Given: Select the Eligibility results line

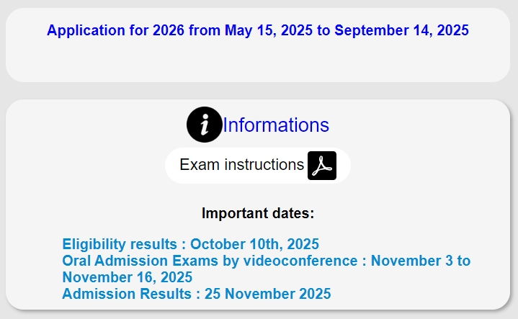Looking at the screenshot, I should pos(191,244).
